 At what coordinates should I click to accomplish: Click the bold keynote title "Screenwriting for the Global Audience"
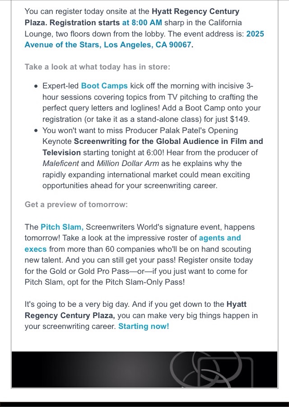168,141
